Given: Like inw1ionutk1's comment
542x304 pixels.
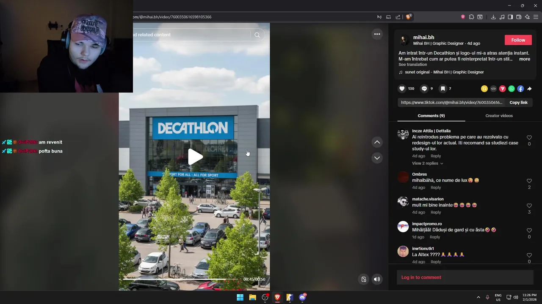Looking at the screenshot, I should pos(529,255).
